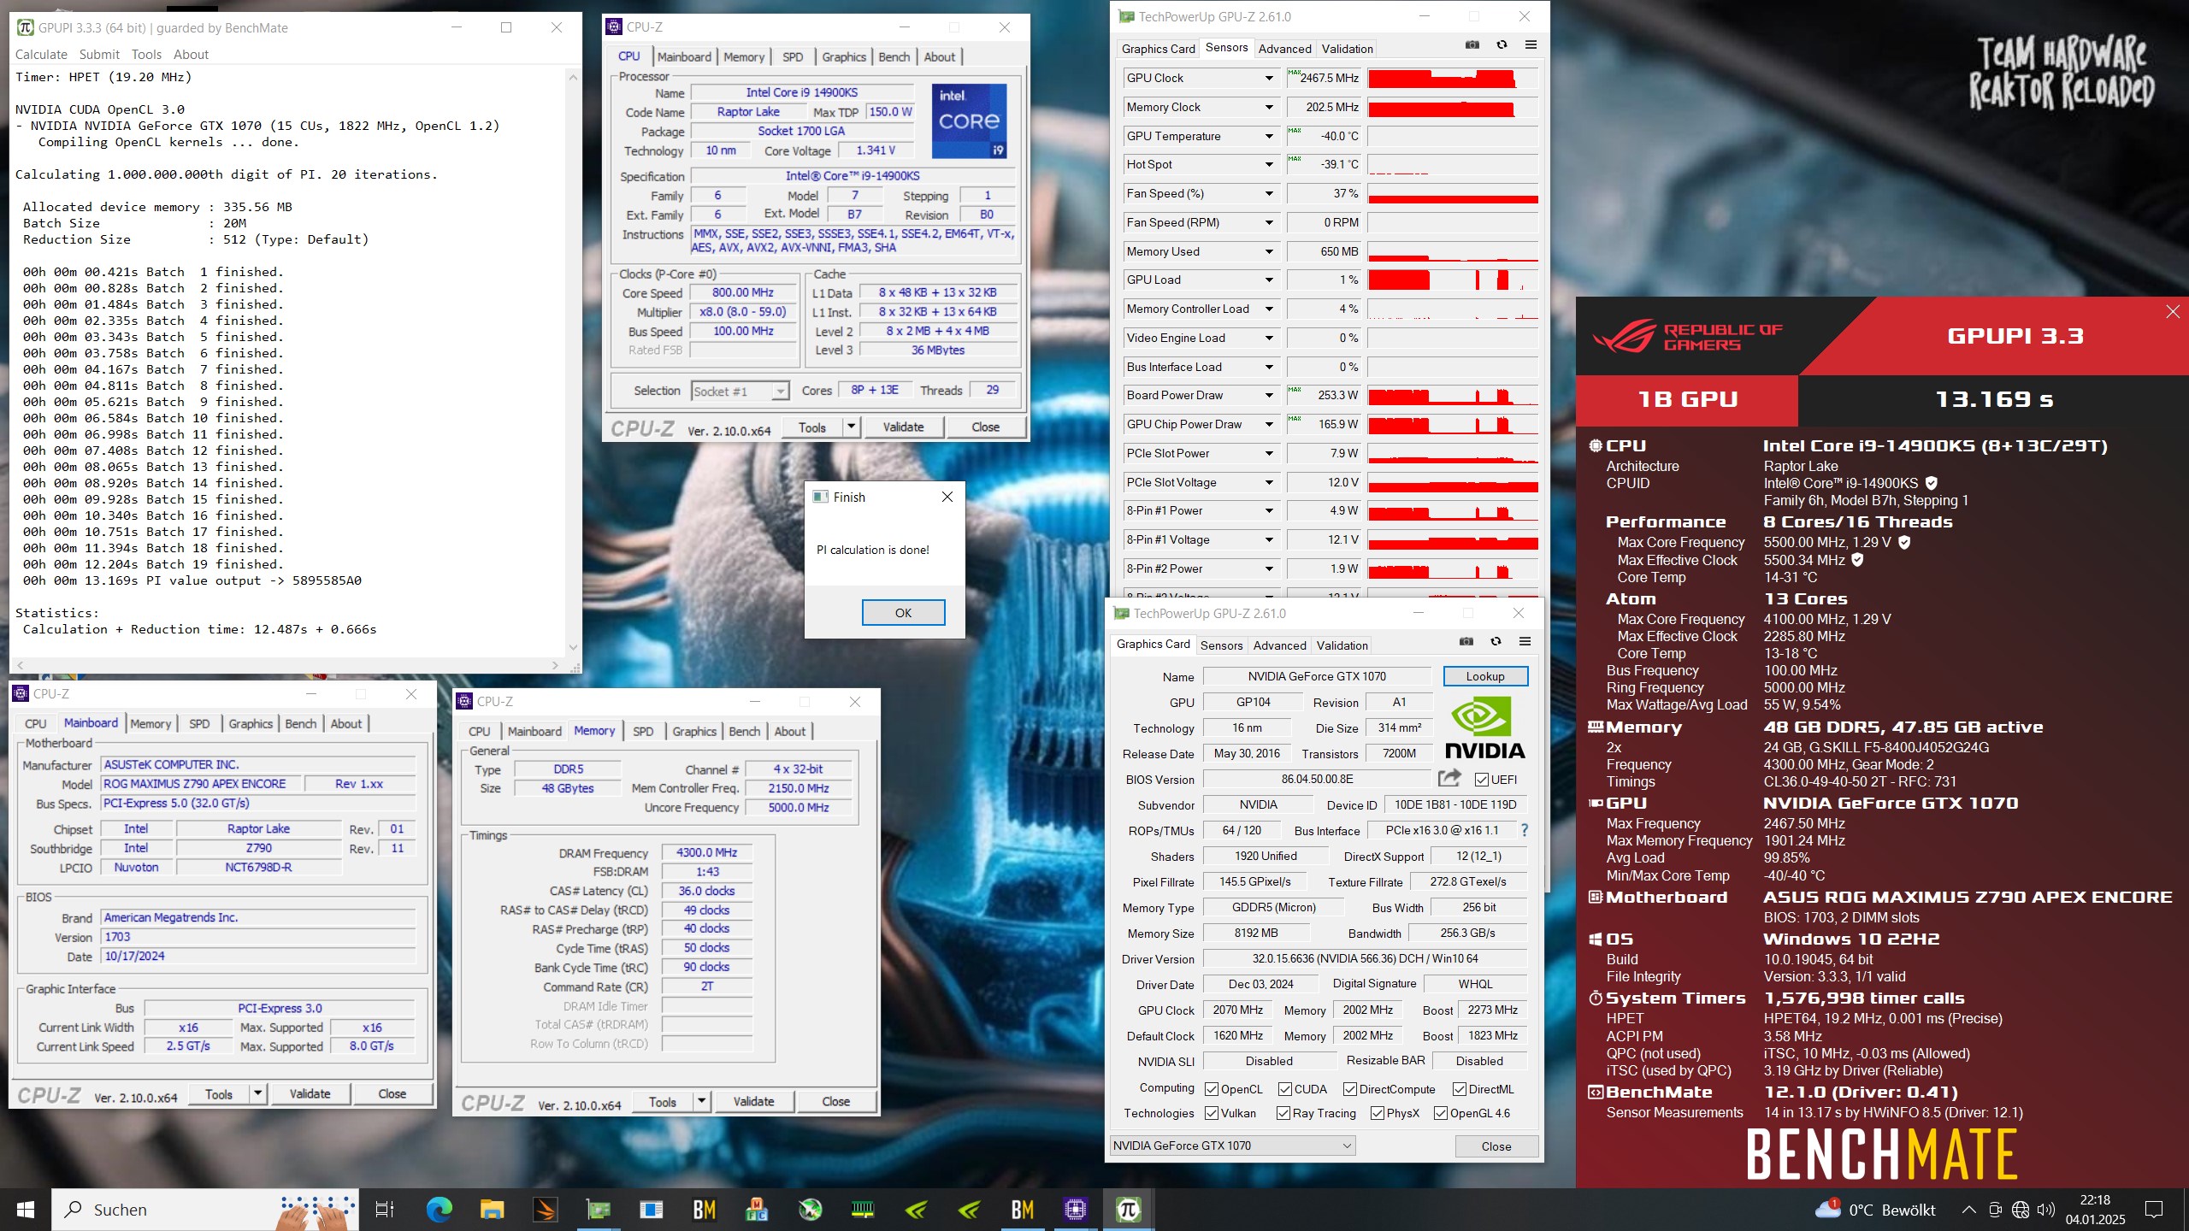Image resolution: width=2189 pixels, height=1231 pixels.
Task: Open File Explorer from the taskbar
Action: [492, 1210]
